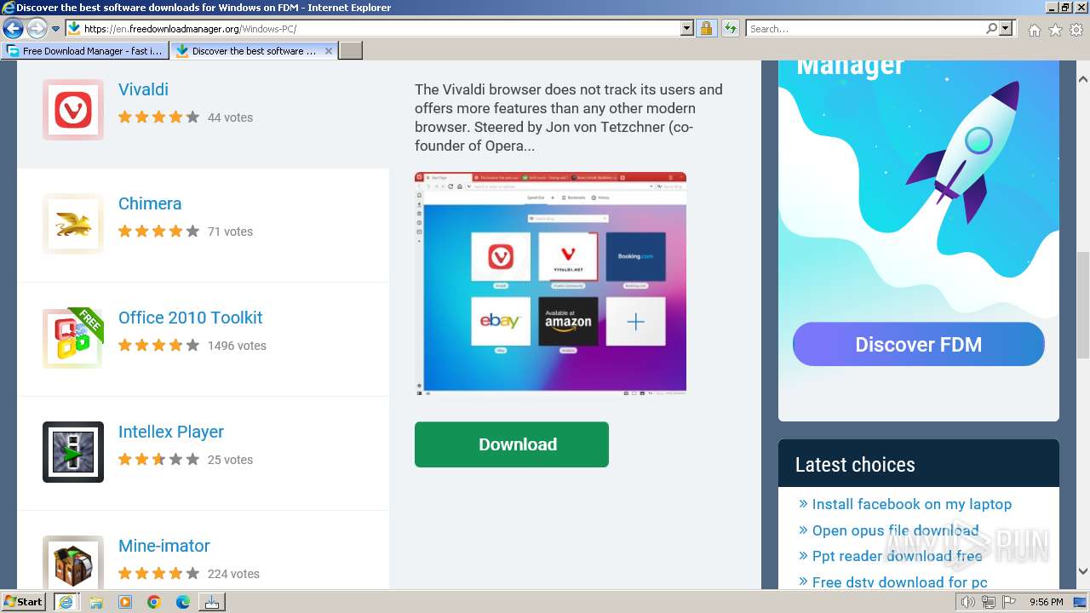The image size is (1090, 613).
Task: Click the browser Search input field
Action: 864,28
